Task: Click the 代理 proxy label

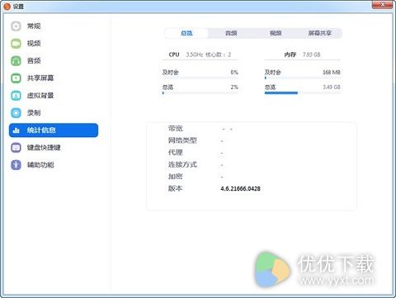Action: coord(176,153)
